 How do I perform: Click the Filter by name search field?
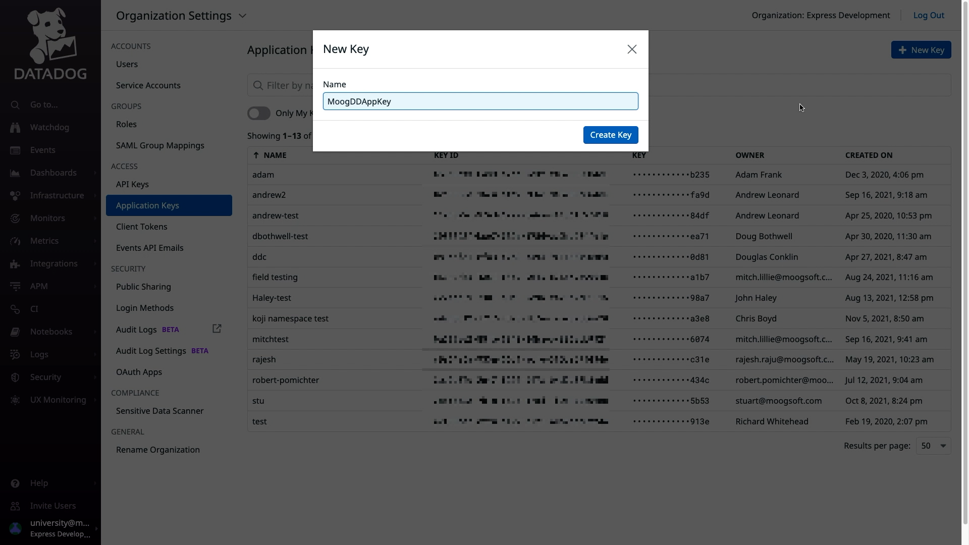pyautogui.click(x=599, y=85)
